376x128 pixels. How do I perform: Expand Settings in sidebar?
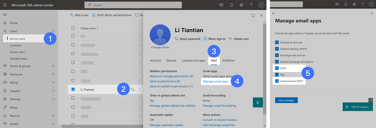(x=53, y=99)
